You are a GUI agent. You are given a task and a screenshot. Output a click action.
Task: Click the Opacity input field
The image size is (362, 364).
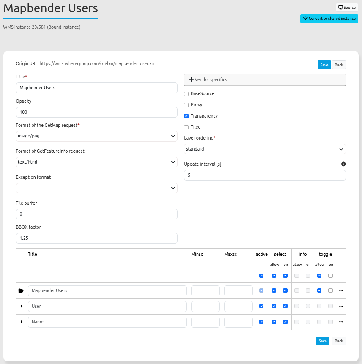(x=96, y=112)
